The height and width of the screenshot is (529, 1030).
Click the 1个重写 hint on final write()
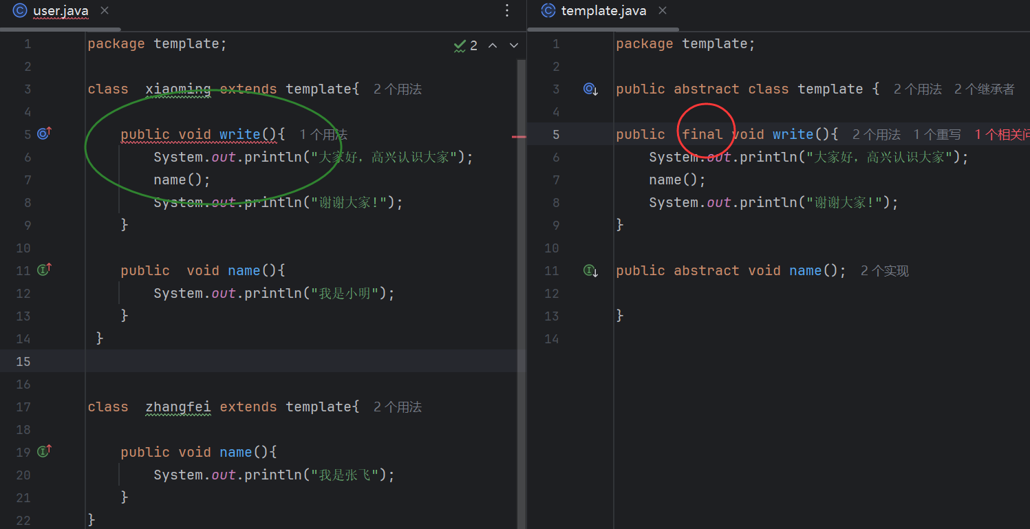tap(937, 135)
